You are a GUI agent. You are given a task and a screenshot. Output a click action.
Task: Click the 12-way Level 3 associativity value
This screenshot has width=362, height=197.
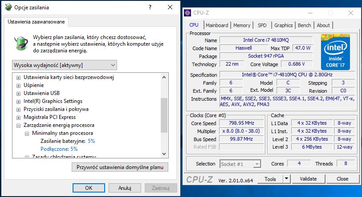(345, 147)
